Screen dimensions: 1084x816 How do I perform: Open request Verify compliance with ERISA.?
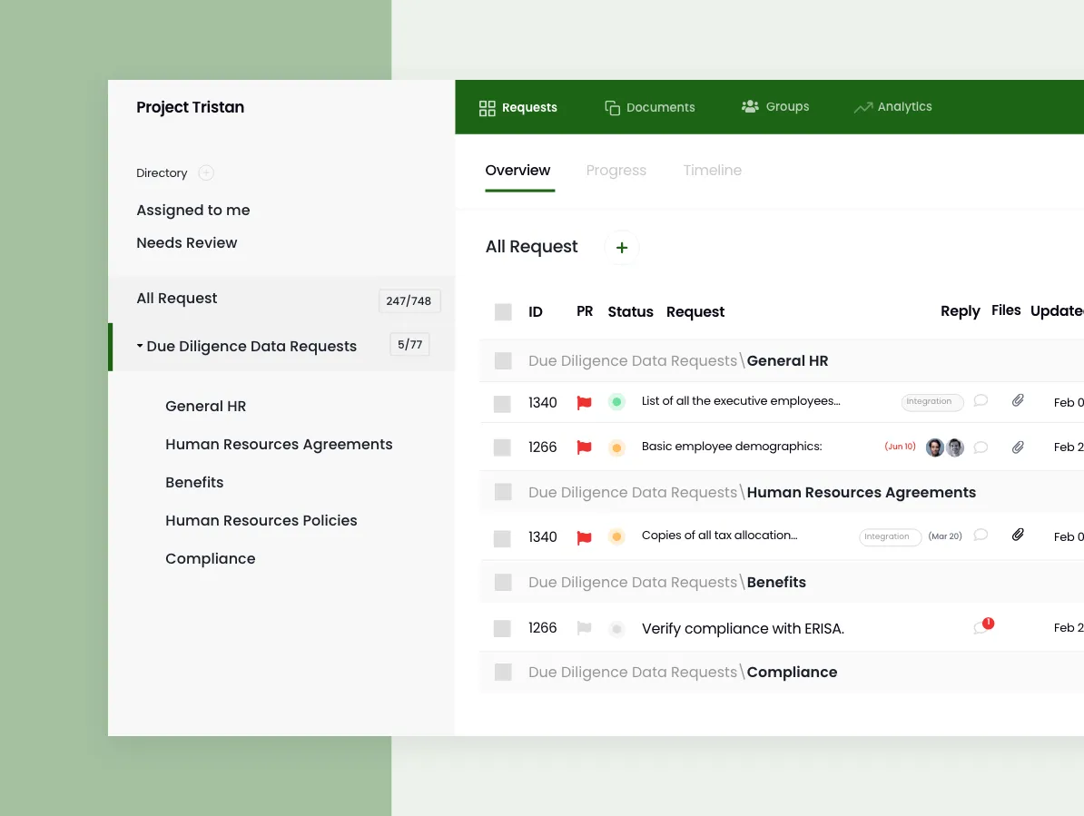[x=743, y=629]
